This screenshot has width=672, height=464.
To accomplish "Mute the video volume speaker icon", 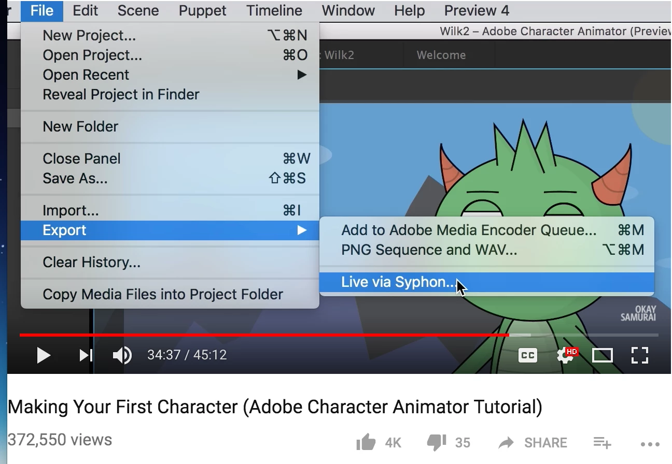I will (122, 355).
